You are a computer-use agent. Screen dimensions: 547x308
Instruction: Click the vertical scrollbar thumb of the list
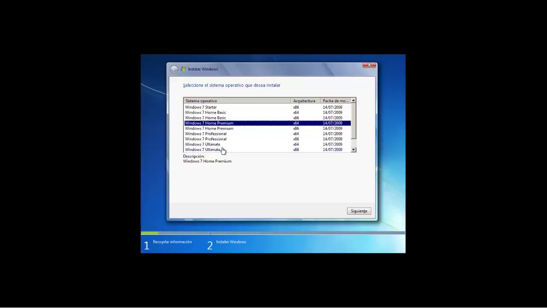pos(353,121)
